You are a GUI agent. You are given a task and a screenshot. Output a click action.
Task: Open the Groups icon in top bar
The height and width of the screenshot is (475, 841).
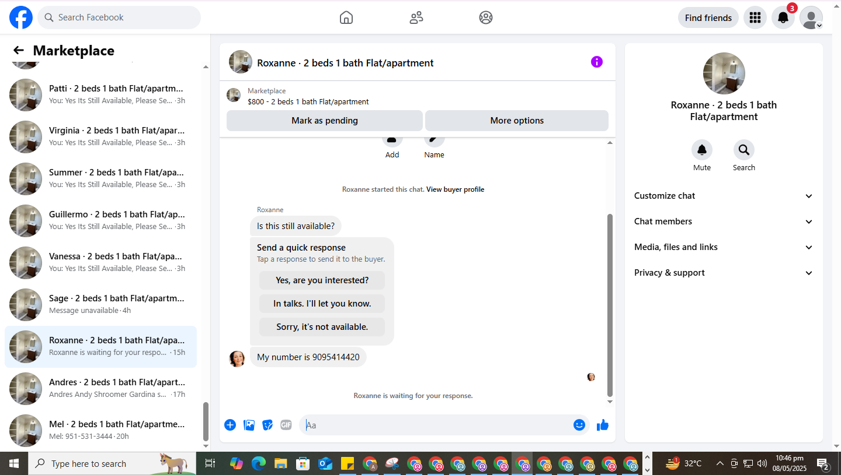tap(486, 17)
